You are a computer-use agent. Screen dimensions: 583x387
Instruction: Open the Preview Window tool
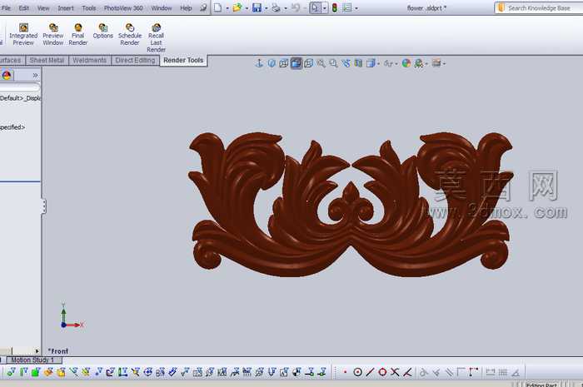53,35
